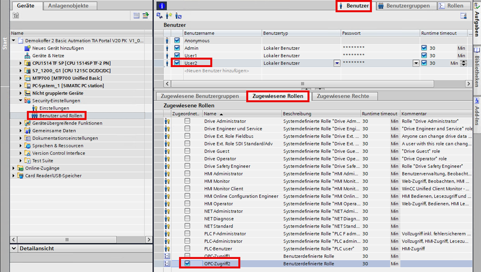Expand the CPU1514 TF SP node

21,63
